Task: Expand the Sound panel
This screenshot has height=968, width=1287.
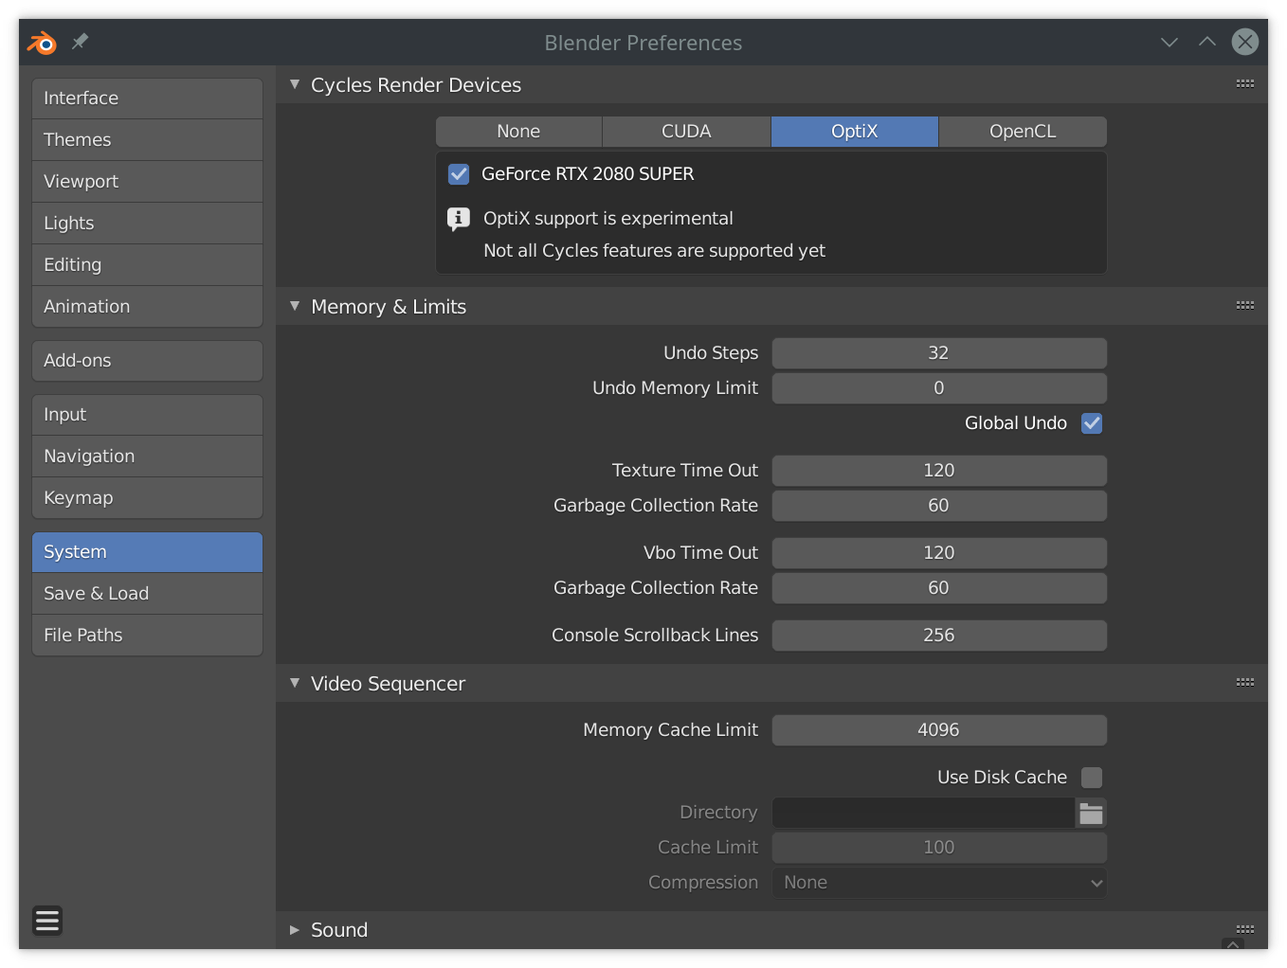Action: [295, 930]
